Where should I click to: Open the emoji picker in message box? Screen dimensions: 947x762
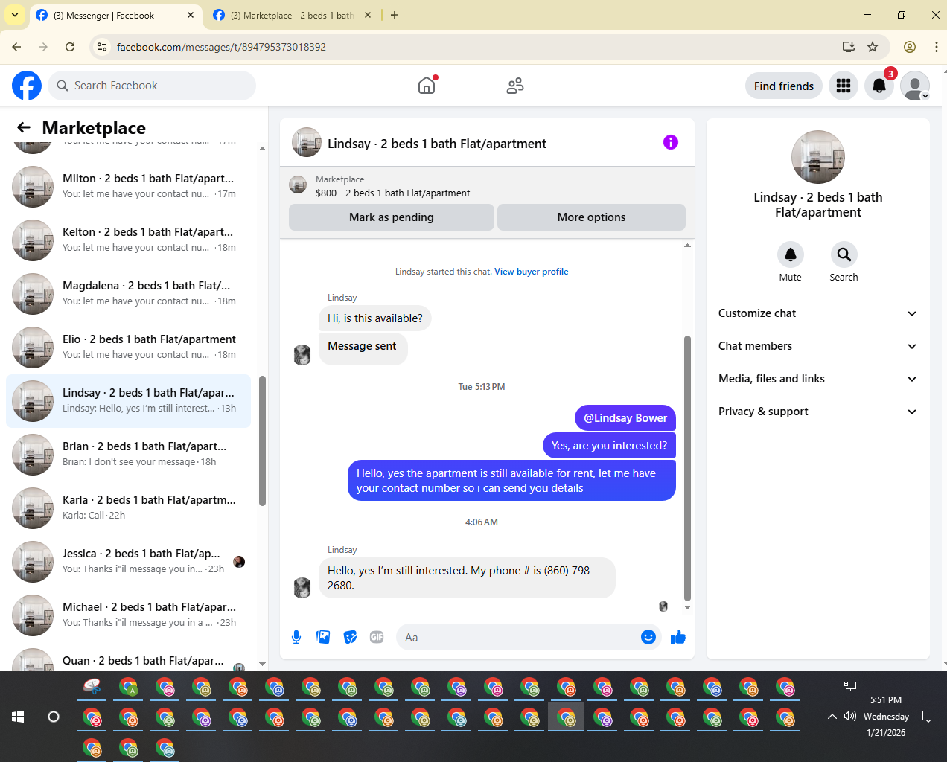648,637
